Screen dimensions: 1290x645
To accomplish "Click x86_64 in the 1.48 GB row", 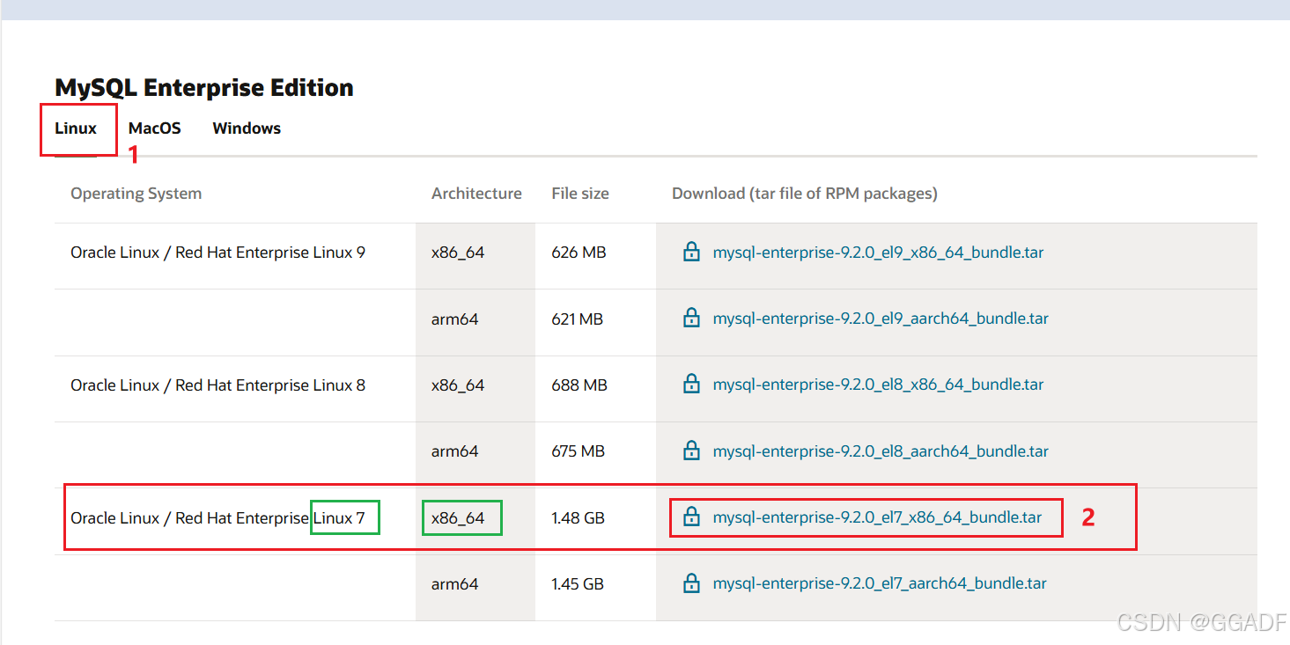I will point(458,517).
